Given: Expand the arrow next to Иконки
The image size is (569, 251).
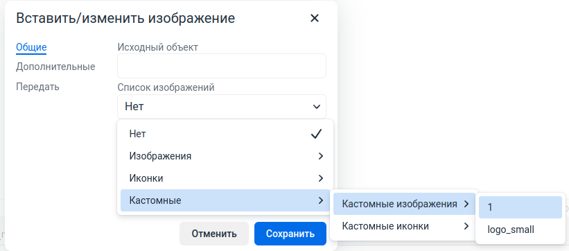Looking at the screenshot, I should pyautogui.click(x=320, y=178).
